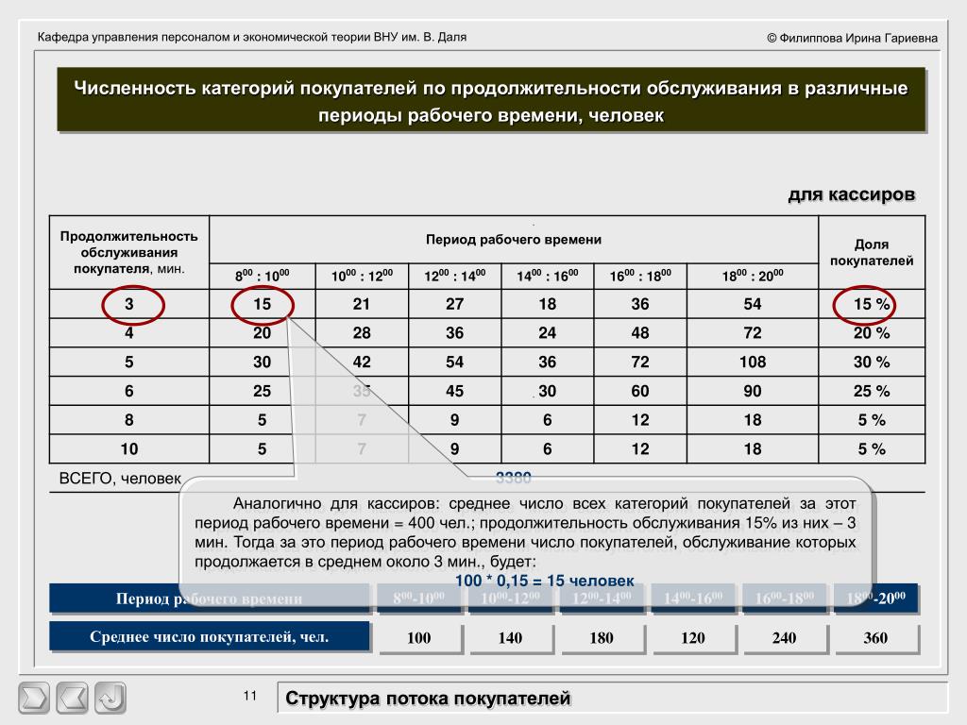Select the 12:00–14:00 period column header
Screen dimensions: 967x725
[x=454, y=276]
